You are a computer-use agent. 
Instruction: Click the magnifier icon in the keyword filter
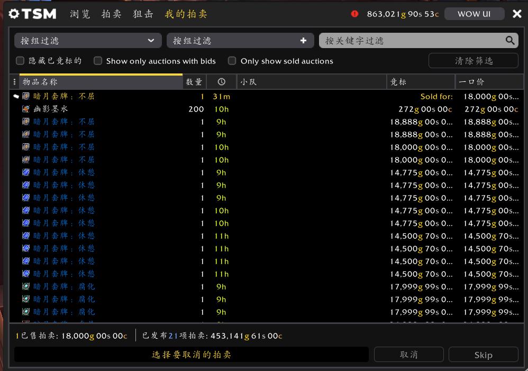click(x=509, y=40)
